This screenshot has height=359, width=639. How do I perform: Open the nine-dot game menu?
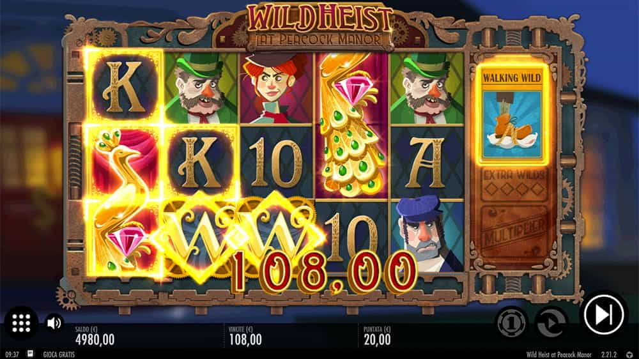21,323
